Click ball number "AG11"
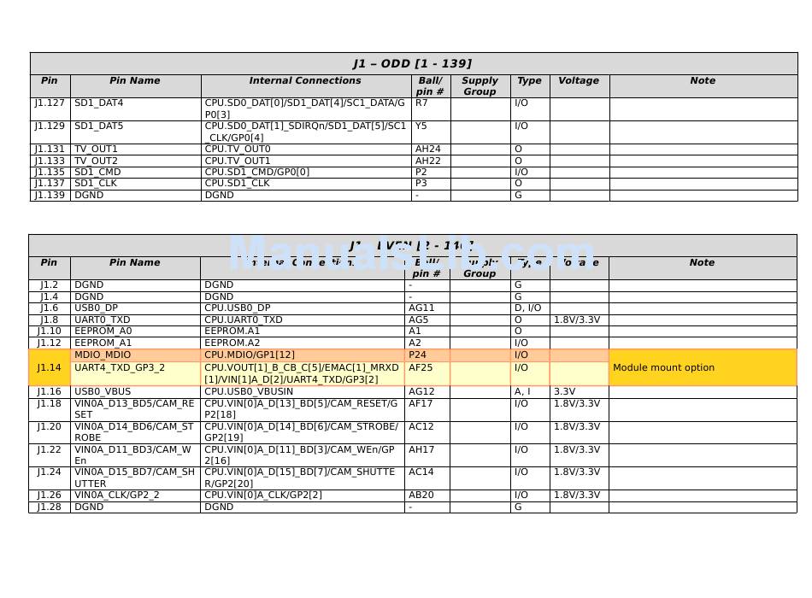Image resolution: width=812 pixels, height=598 pixels. point(421,308)
